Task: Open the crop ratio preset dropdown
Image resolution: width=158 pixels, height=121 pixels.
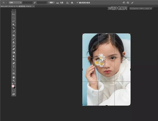Action: tap(15, 3)
